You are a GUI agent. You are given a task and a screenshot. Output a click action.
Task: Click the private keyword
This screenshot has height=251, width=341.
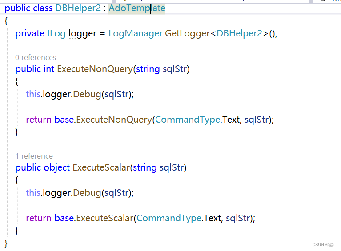(30, 33)
